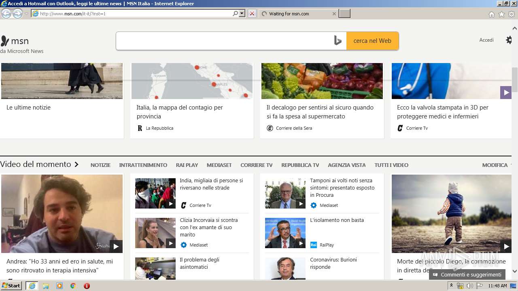Click the Mediaset icon under Clizia story
Screen dimensions: 518x291
point(183,245)
